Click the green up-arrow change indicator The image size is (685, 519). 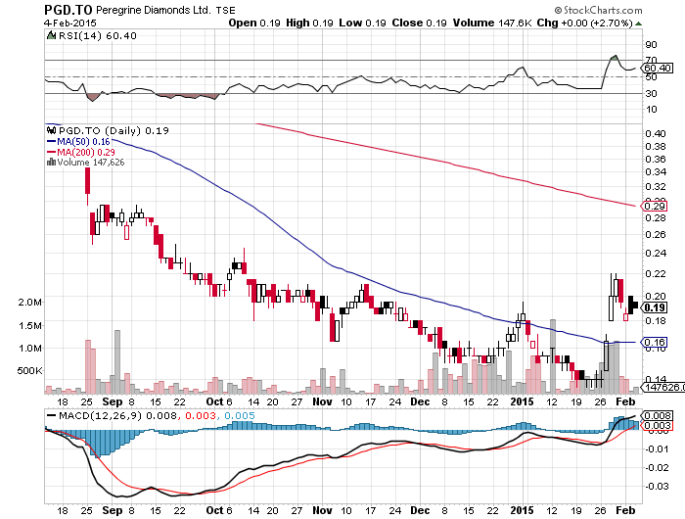tap(638, 24)
